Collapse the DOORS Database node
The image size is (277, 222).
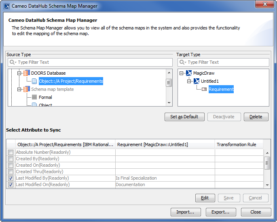(x=19, y=73)
